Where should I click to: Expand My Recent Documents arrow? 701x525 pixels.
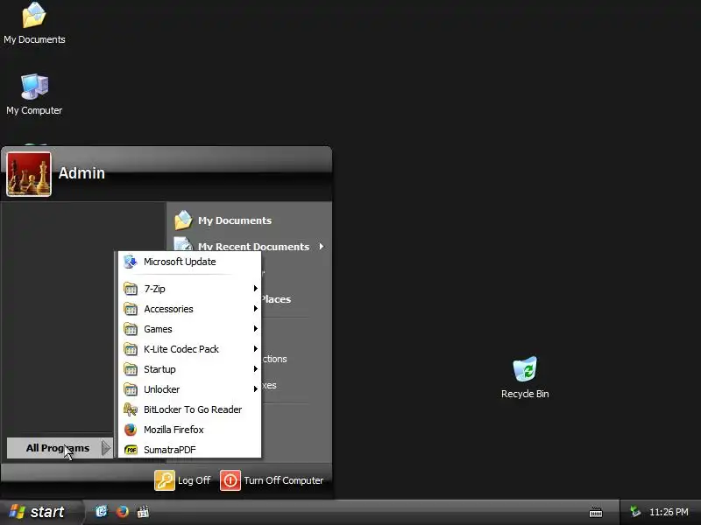click(321, 247)
